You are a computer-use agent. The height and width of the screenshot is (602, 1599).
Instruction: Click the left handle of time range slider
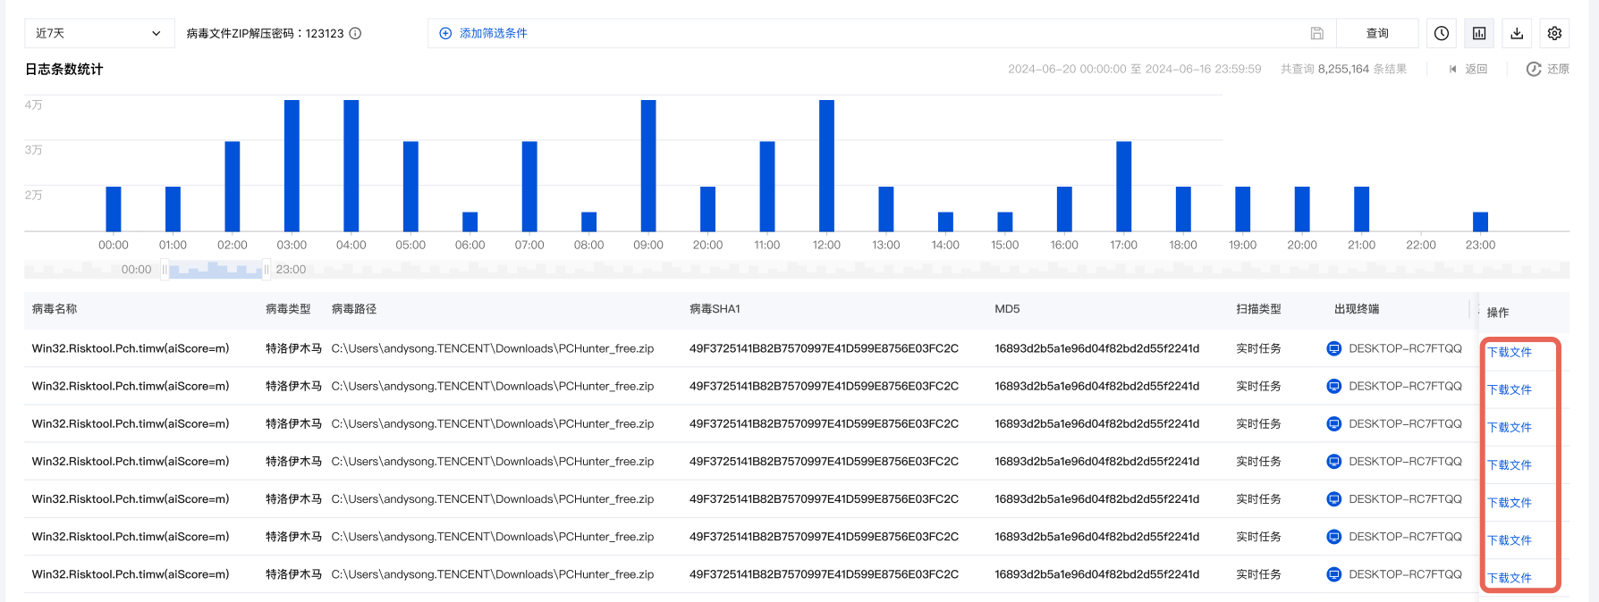[x=165, y=269]
